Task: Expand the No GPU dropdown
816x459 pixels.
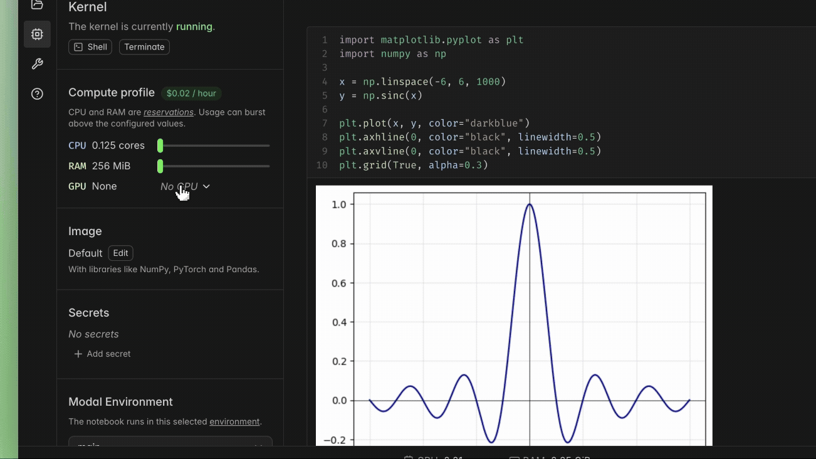Action: (x=185, y=186)
